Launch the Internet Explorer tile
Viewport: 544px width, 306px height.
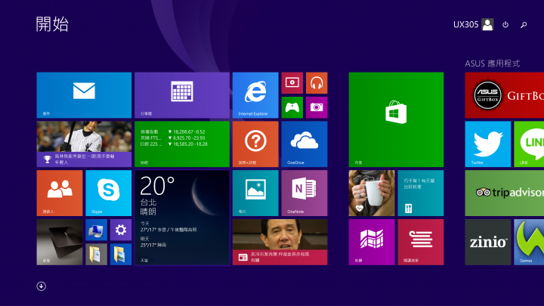255,95
